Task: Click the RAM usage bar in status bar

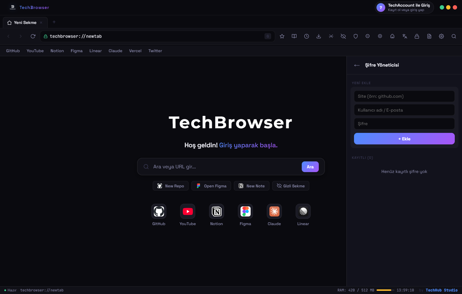Action: [x=385, y=290]
